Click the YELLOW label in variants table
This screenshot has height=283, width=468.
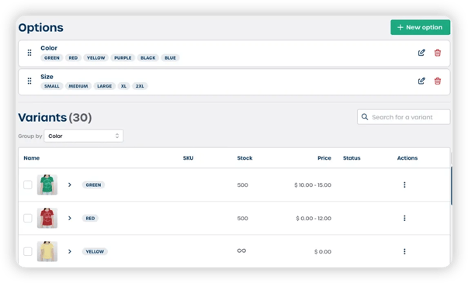pos(95,252)
